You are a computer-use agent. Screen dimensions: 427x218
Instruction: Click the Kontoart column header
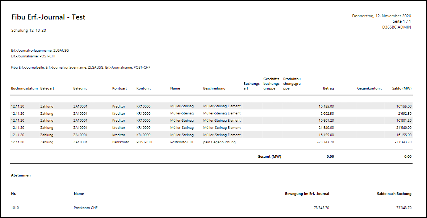(x=120, y=88)
